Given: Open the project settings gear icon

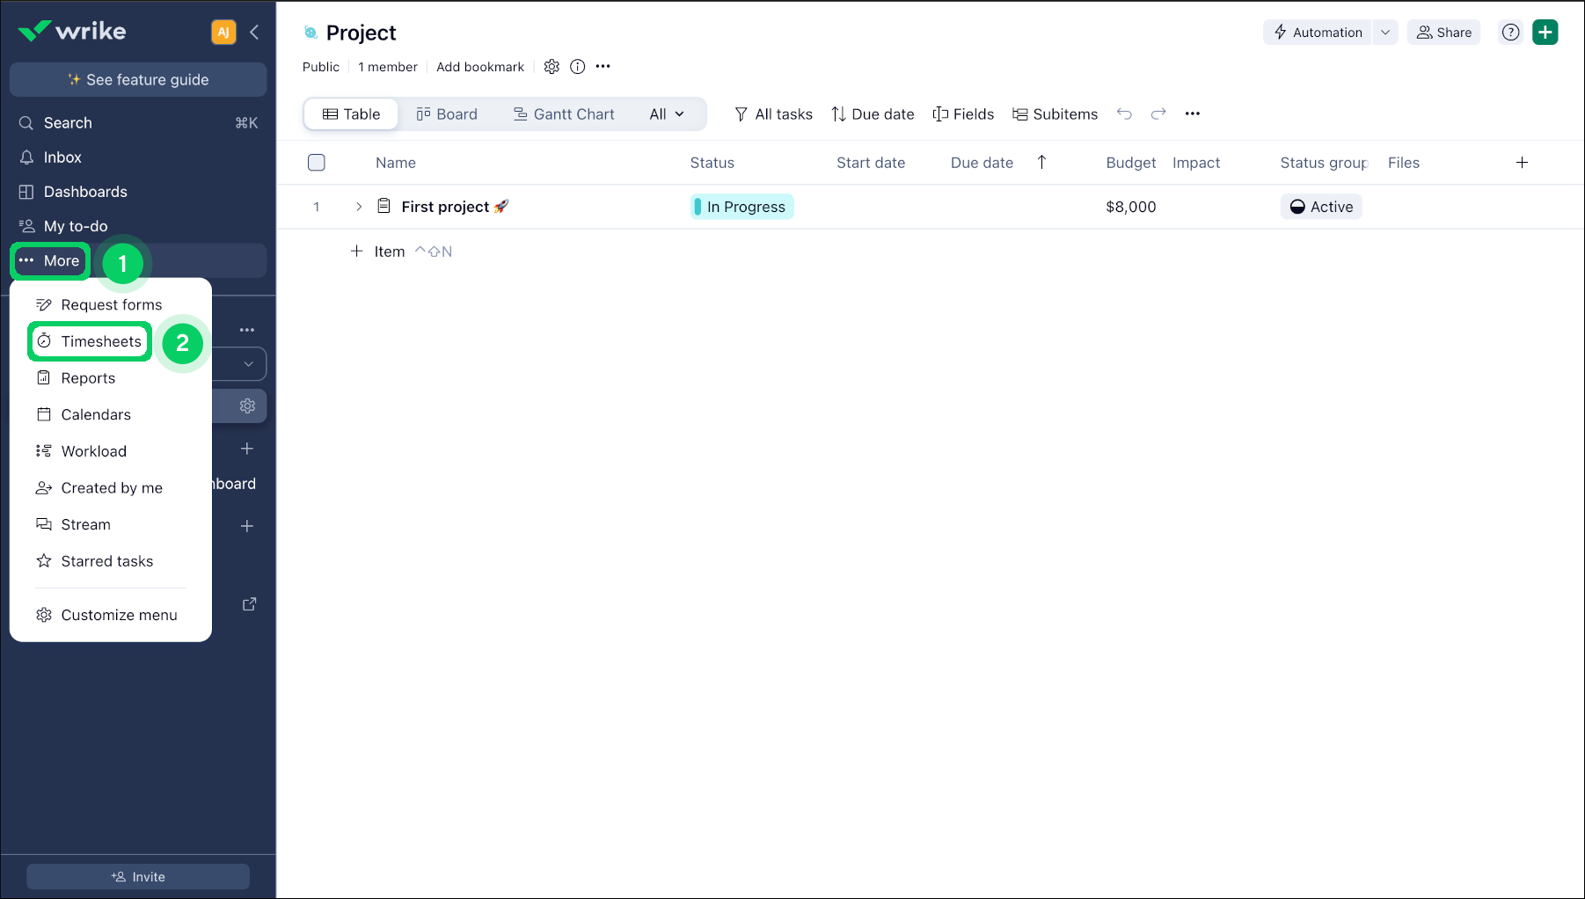Looking at the screenshot, I should tap(551, 66).
